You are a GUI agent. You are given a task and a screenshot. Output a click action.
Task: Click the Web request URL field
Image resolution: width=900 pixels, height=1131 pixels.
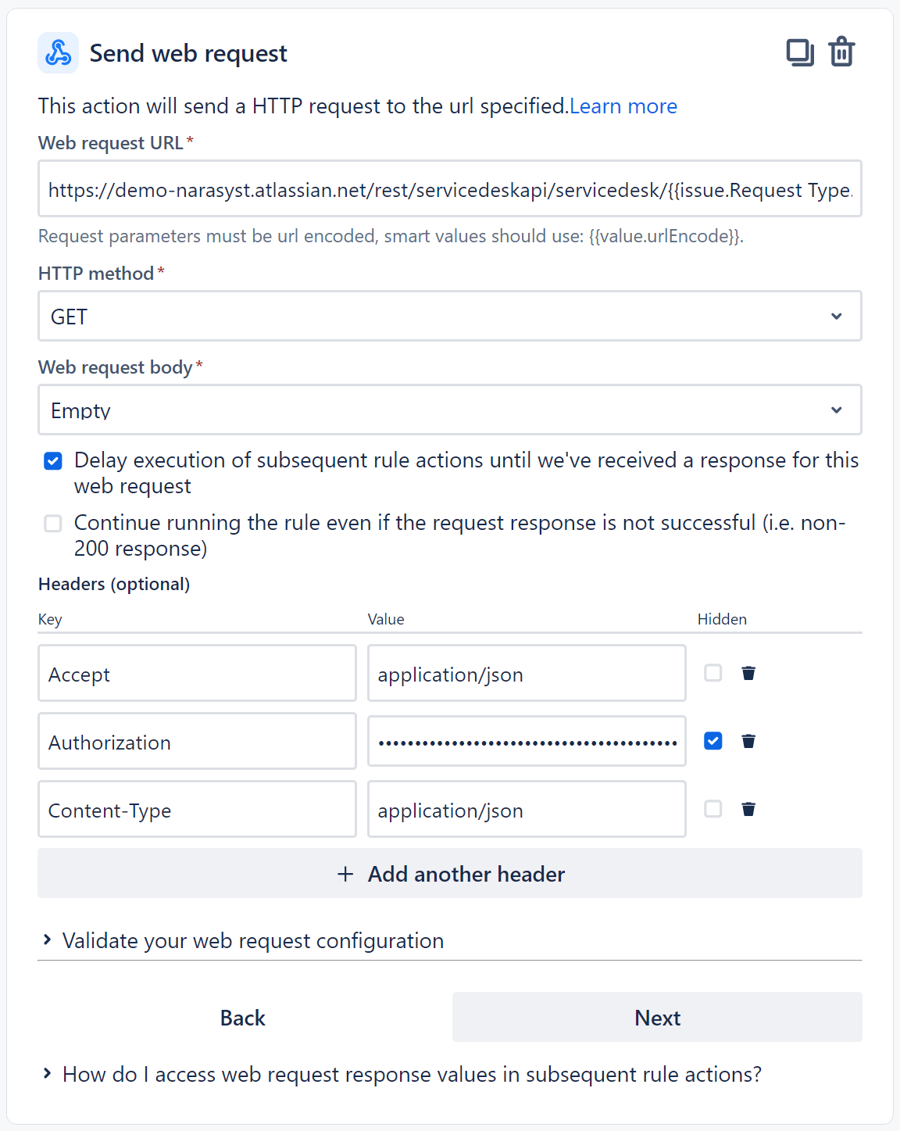coord(449,188)
